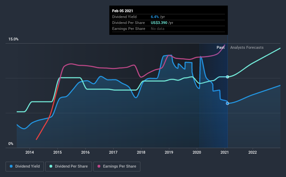The height and width of the screenshot is (177, 286).
Task: Click the Feb 05 2021 tooltip date header
Action: [123, 11]
